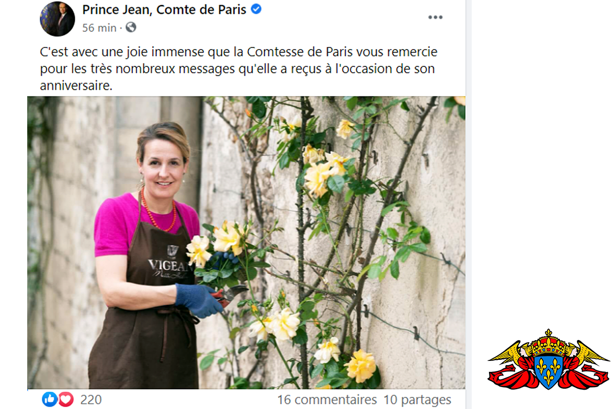Open the three-dot post options menu
The image size is (614, 409).
(x=435, y=17)
